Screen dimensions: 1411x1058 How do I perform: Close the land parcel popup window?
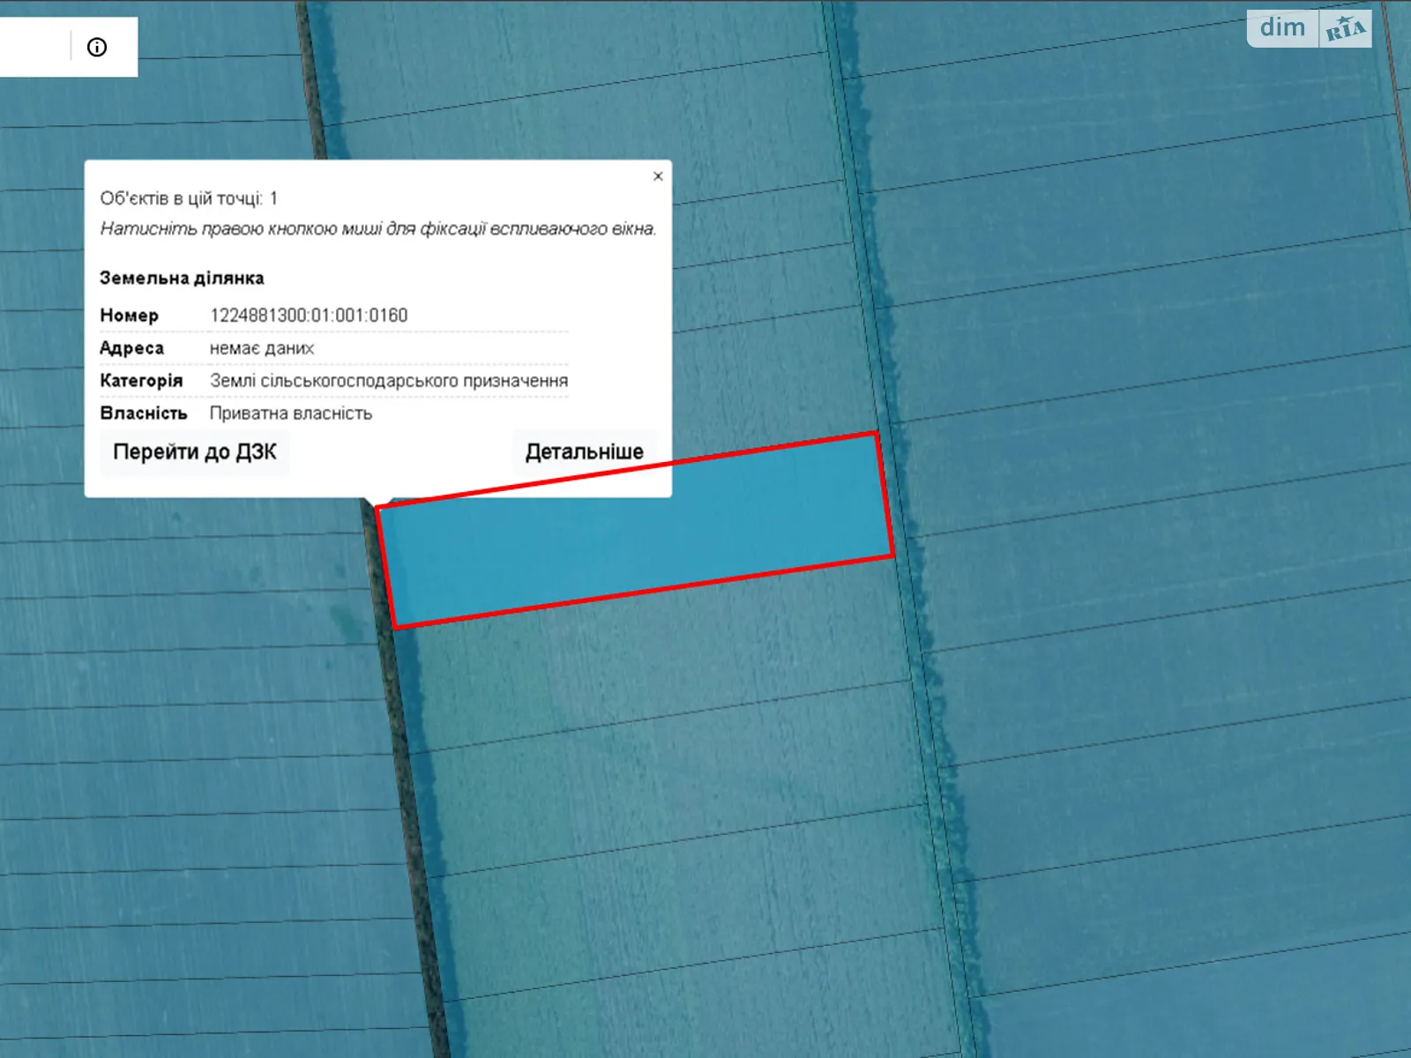658,176
